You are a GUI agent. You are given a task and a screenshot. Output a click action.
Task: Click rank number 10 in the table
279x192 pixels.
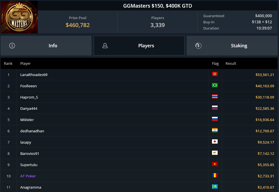point(8,176)
